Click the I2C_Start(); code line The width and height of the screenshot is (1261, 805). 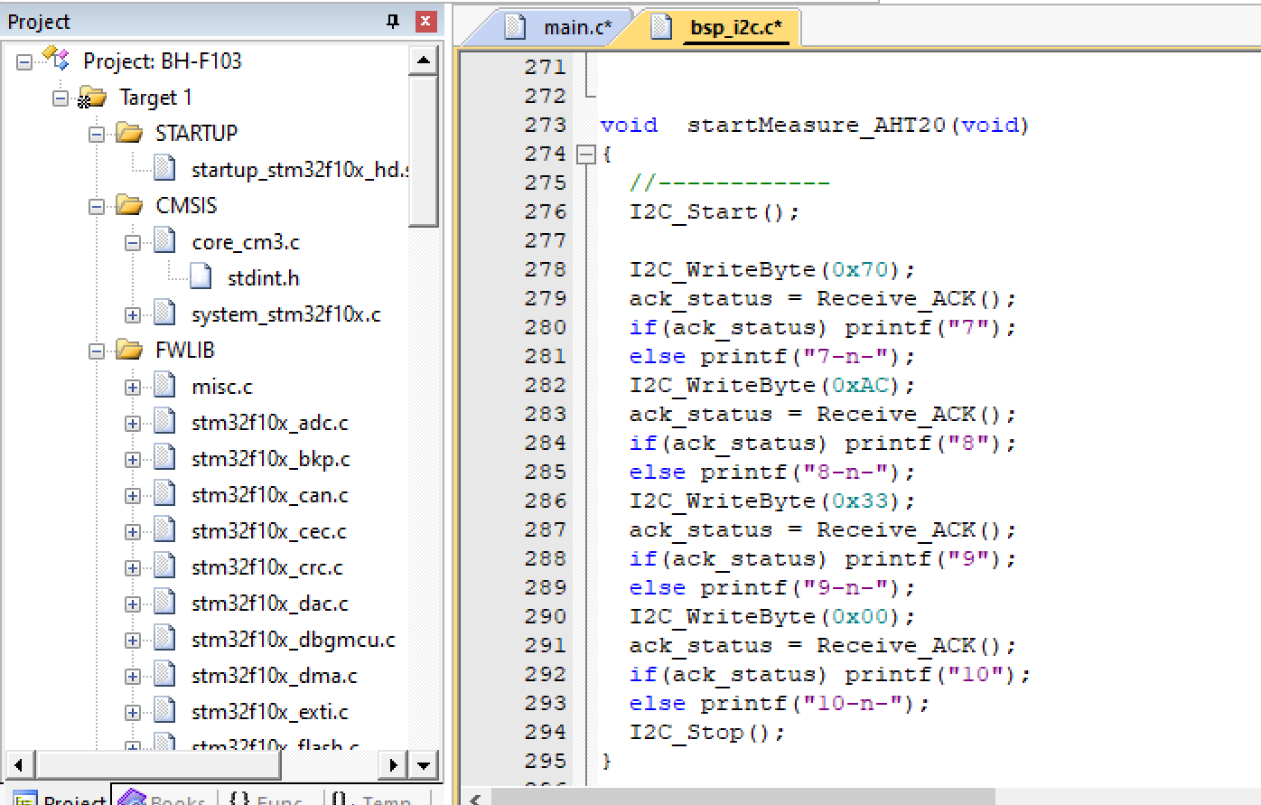point(714,212)
